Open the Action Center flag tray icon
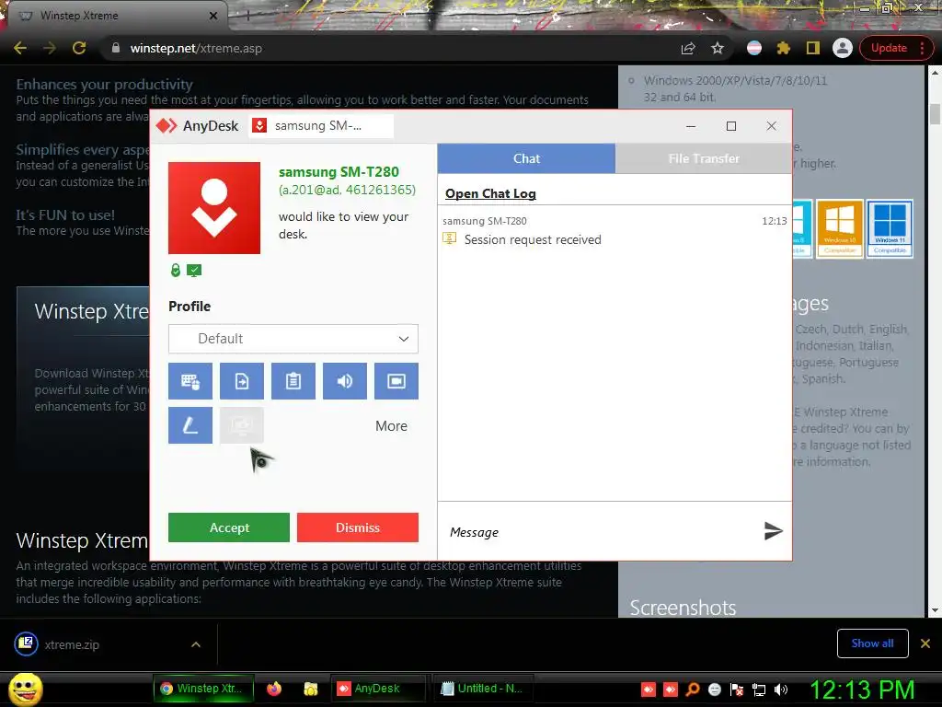 pyautogui.click(x=737, y=690)
